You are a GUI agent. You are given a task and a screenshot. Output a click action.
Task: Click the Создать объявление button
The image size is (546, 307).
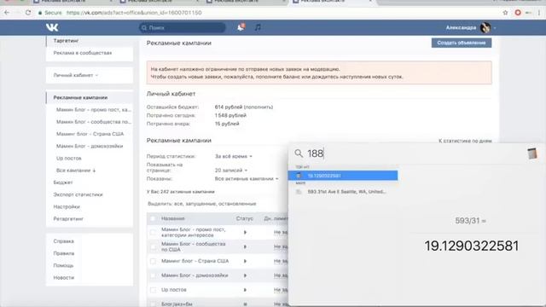[x=462, y=43]
